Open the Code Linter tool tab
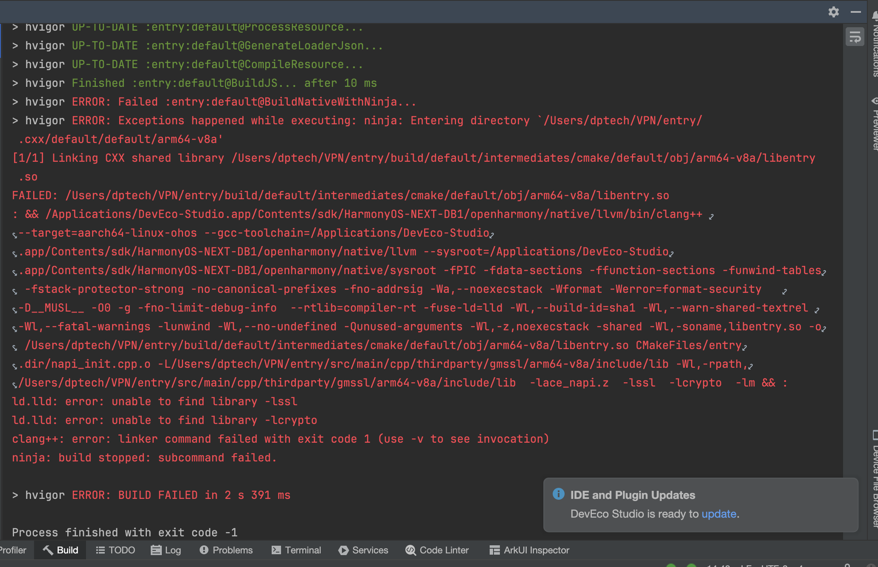 click(437, 550)
